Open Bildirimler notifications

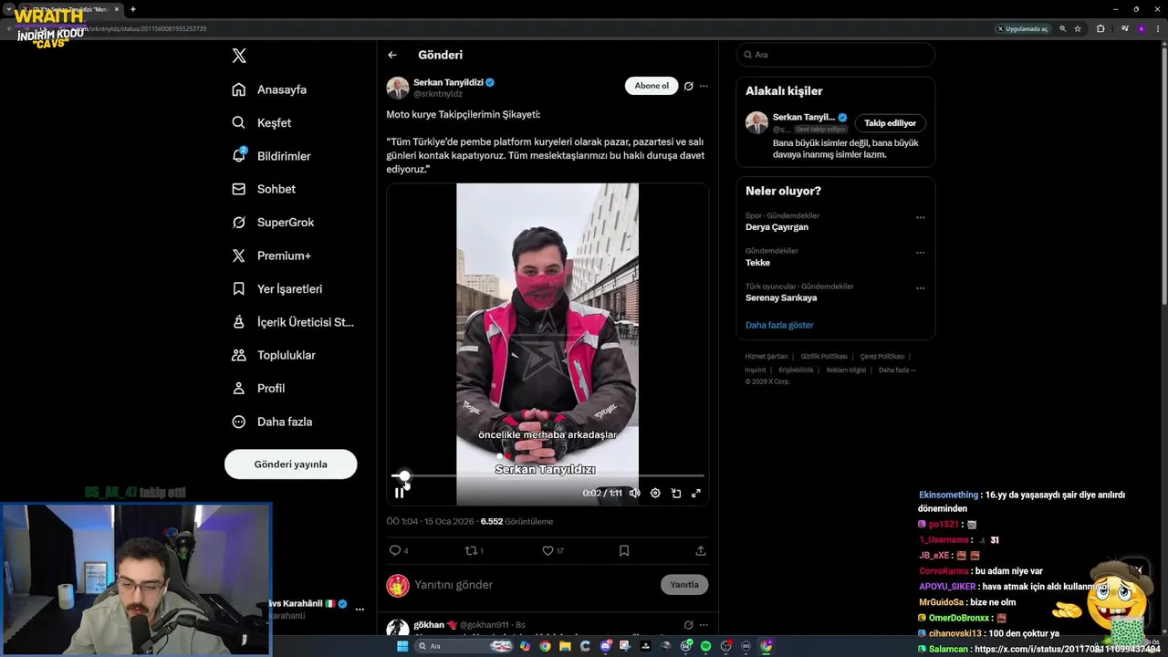(x=271, y=156)
